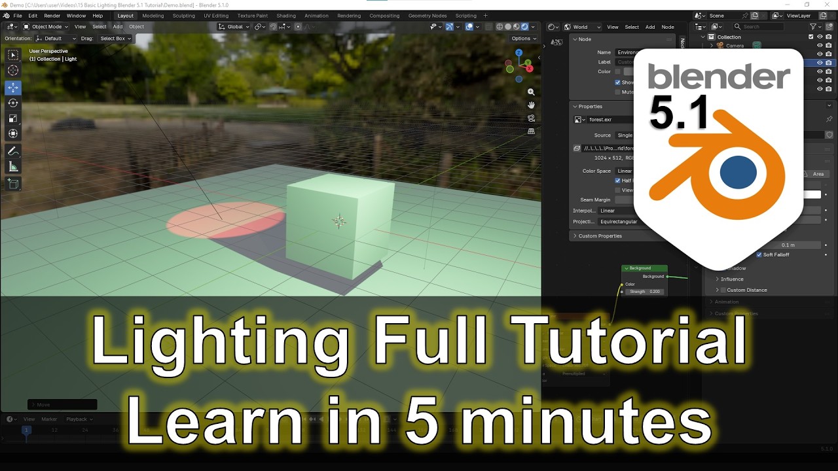The height and width of the screenshot is (471, 838).
Task: Click Strength 0.200 field on Background node
Action: tap(645, 292)
